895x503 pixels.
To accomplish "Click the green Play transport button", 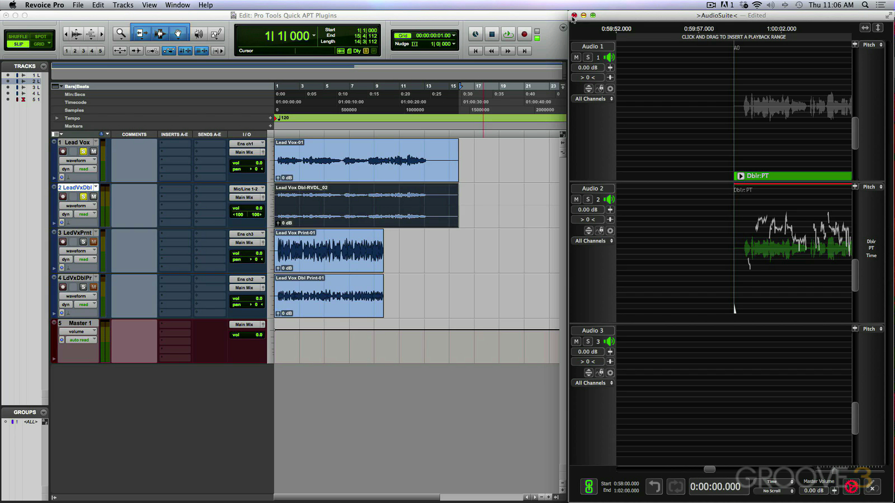I will [x=508, y=34].
